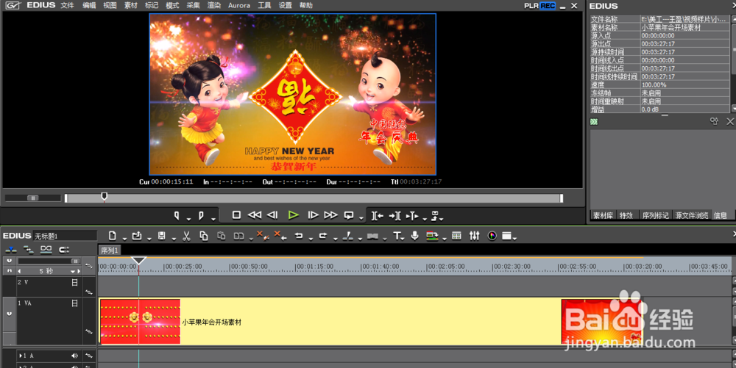Open the audio mixer sliders icon
The image size is (736, 368).
[x=474, y=236]
